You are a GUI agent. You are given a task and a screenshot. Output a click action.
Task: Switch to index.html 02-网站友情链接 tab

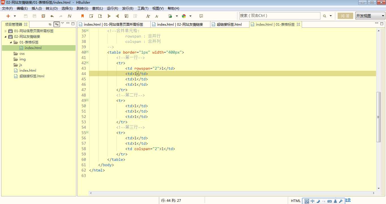pos(180,24)
